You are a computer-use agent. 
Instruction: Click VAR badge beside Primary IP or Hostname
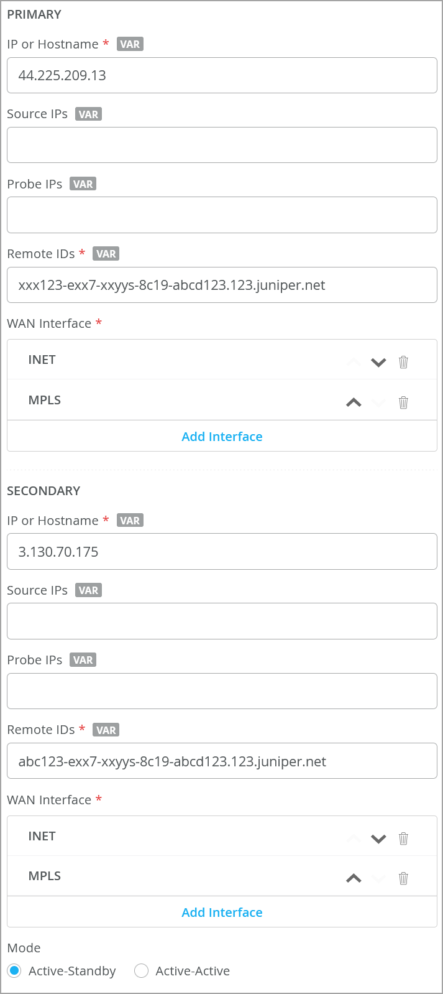pos(130,44)
